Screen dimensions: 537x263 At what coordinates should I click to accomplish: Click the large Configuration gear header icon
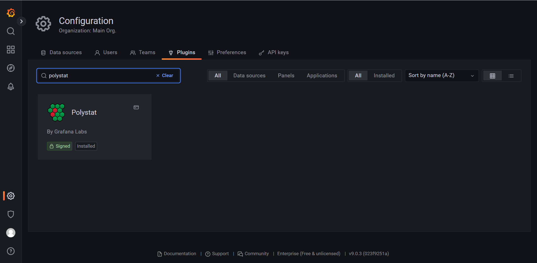pos(43,24)
